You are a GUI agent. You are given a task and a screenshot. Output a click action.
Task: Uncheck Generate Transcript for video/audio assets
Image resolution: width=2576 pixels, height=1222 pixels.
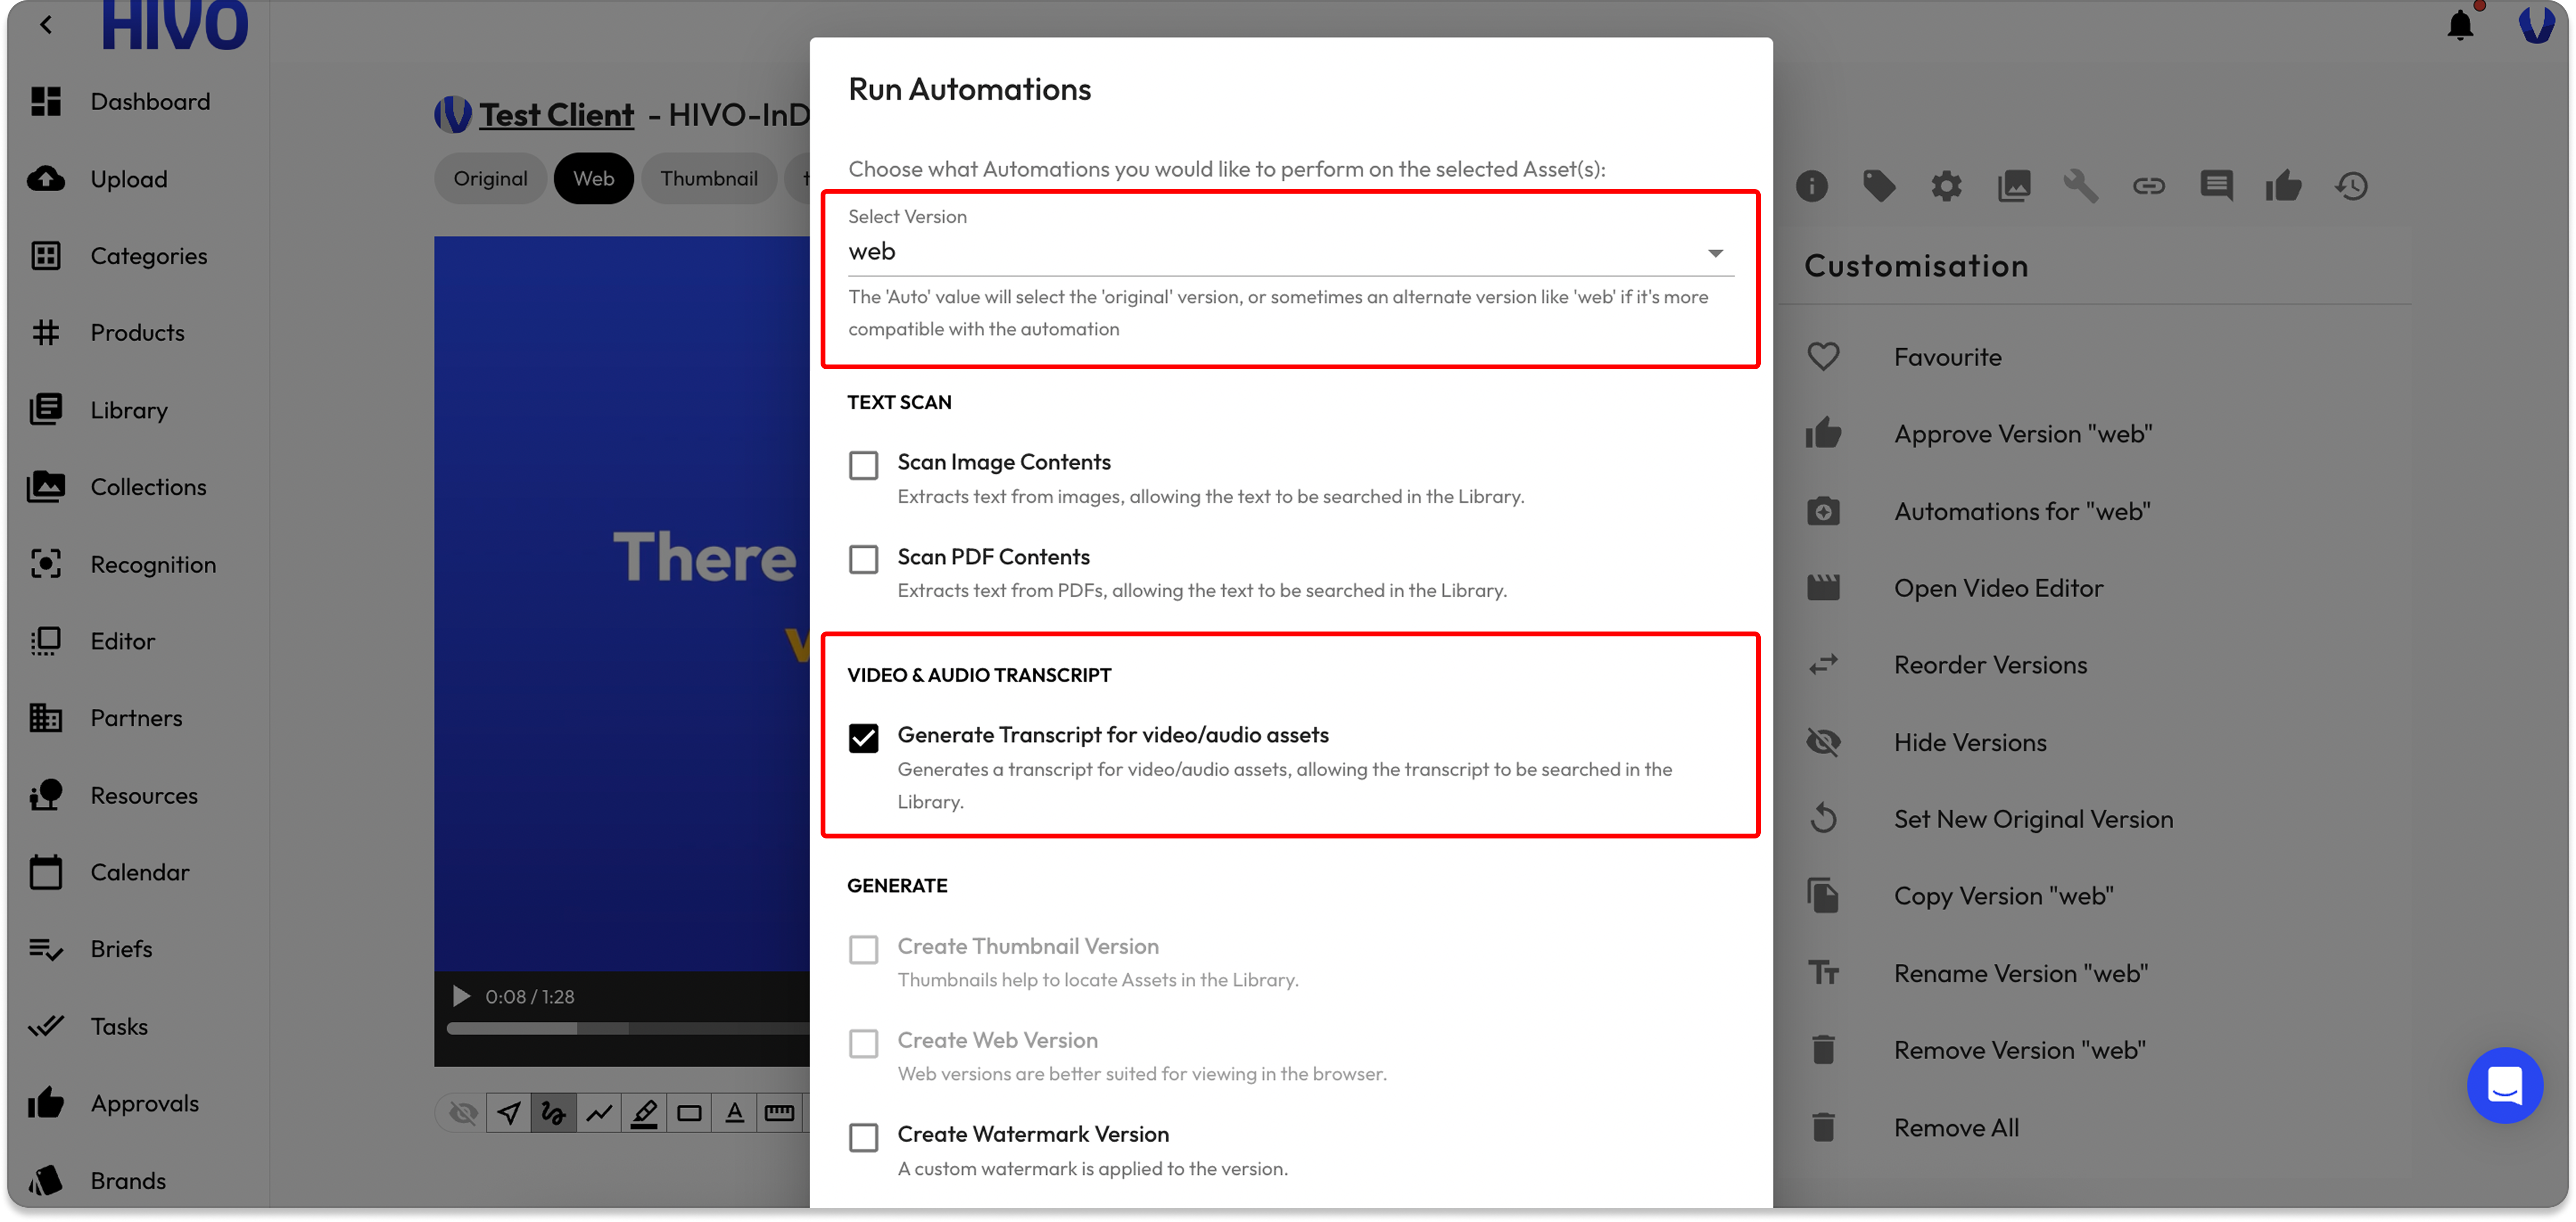pos(863,738)
